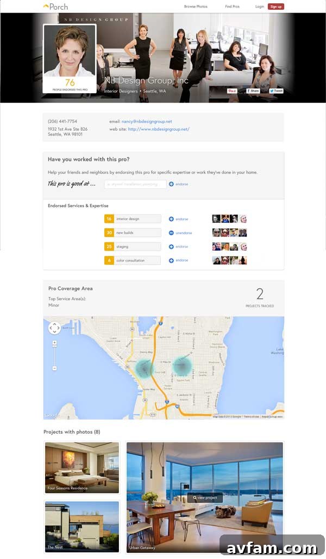Screen dimensions: 326x559
Task: Click the map Terms of Use link
Action: tap(252, 416)
